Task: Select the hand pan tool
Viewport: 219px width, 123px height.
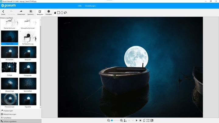Action: [x=55, y=13]
